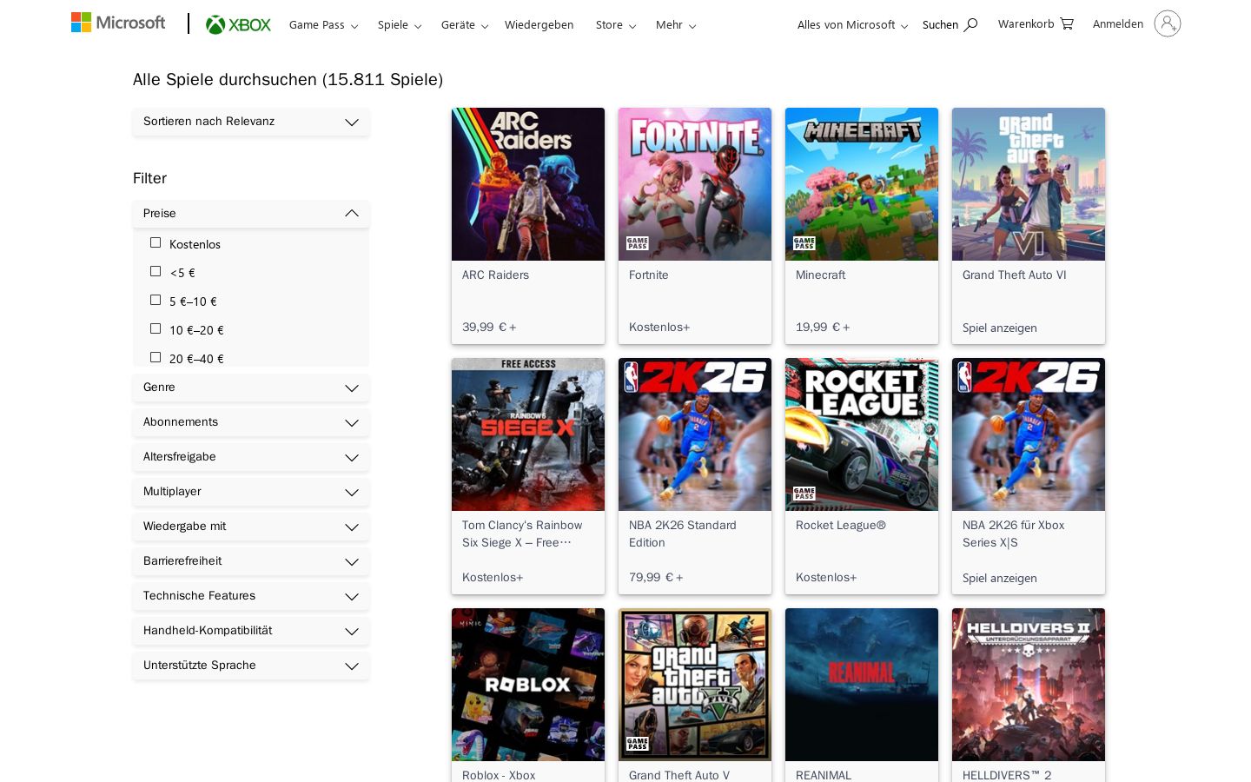Select the 20 €–40 € price checkbox
Screen dimensions: 1251x782
tap(156, 357)
